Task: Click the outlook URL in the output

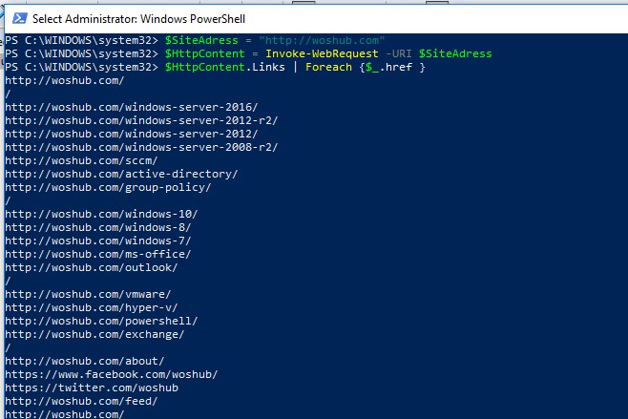Action: [92, 267]
